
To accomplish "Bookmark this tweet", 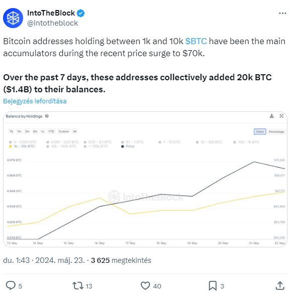I will click(213, 285).
